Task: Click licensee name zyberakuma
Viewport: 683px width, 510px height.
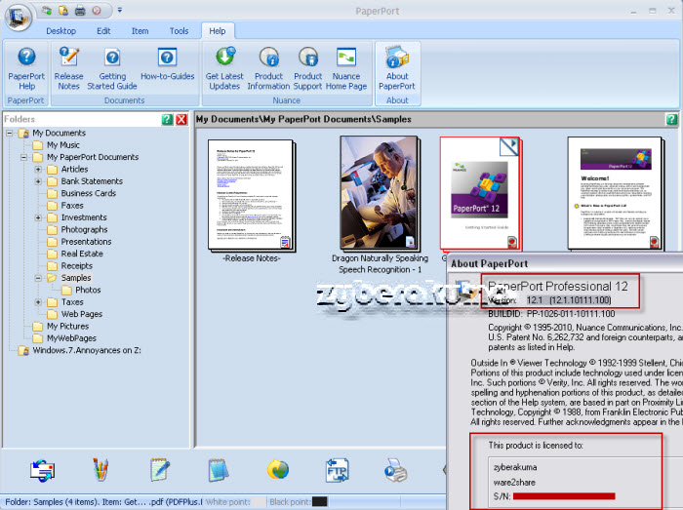Action: click(x=515, y=467)
